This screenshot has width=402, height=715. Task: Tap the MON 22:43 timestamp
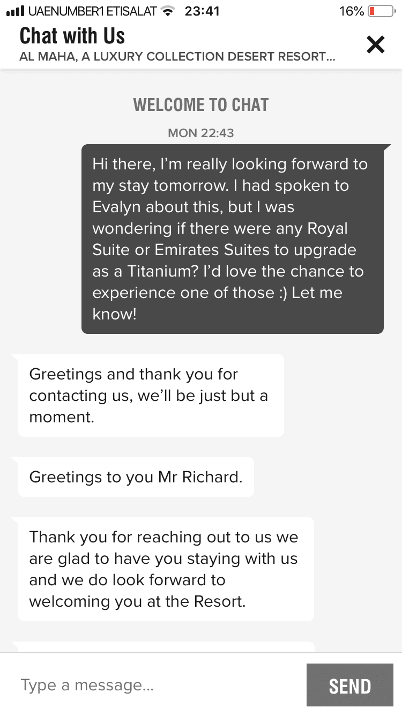pyautogui.click(x=201, y=133)
